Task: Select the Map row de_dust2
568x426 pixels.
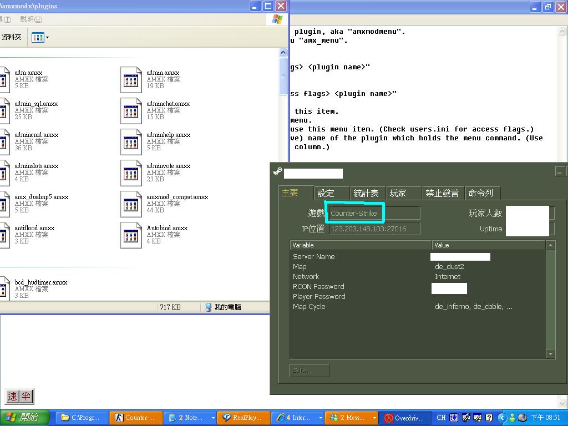Action: point(418,267)
